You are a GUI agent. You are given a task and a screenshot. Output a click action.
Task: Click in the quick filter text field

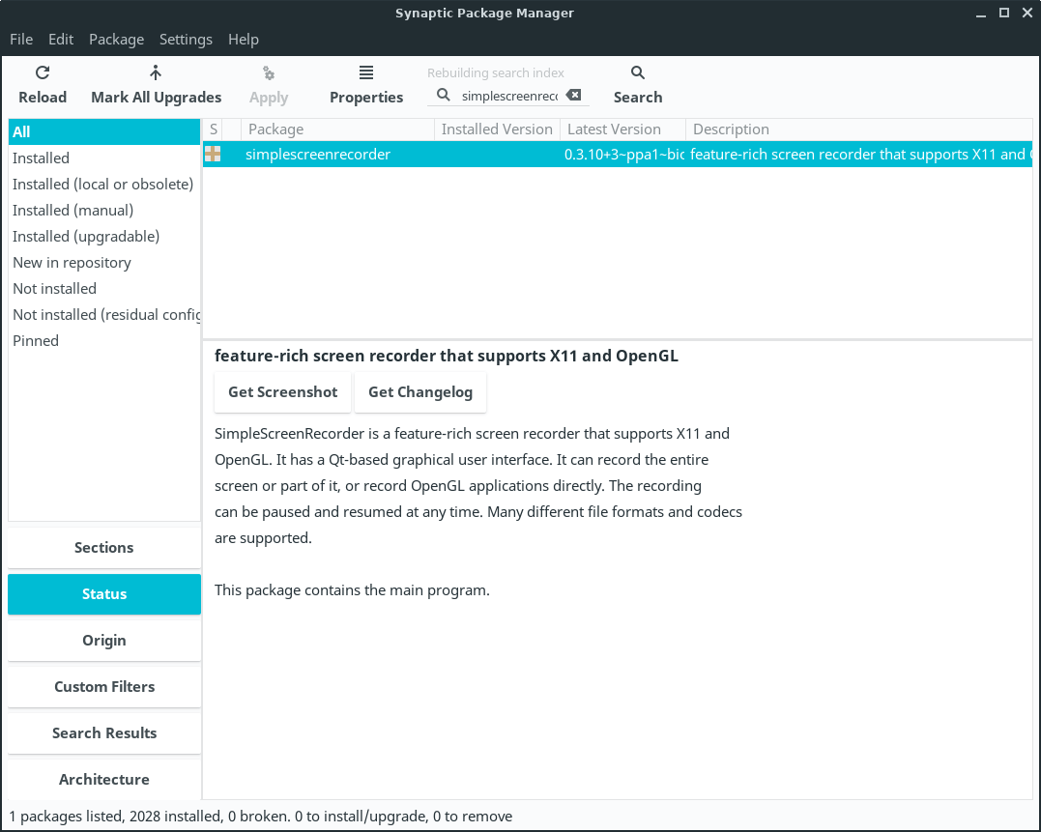[508, 96]
